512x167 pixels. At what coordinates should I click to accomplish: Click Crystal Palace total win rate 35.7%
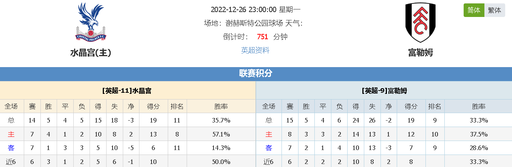click(221, 121)
